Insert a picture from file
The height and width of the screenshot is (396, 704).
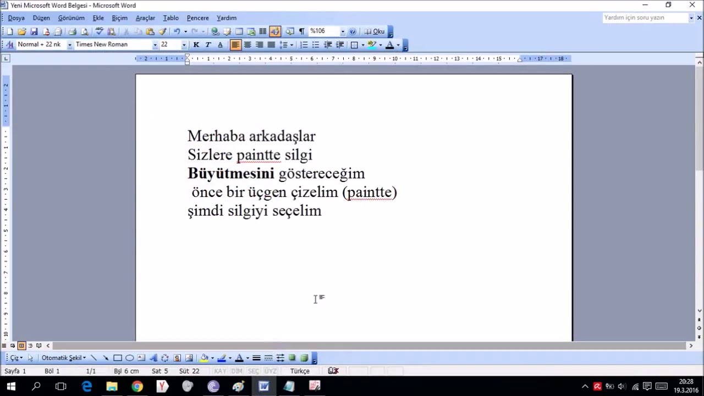pyautogui.click(x=189, y=358)
